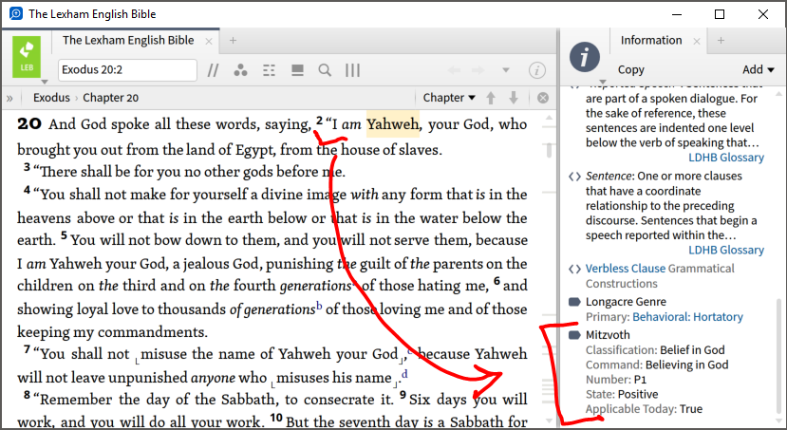Image resolution: width=787 pixels, height=430 pixels.
Task: Open the Add dropdown menu
Action: coord(758,69)
